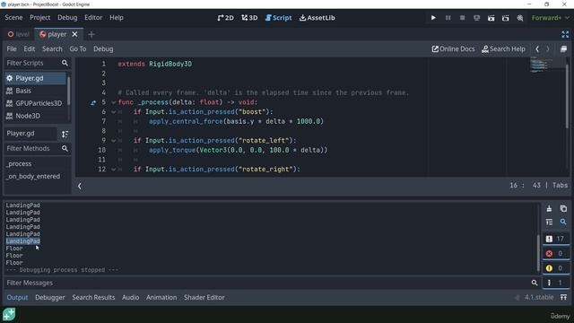Jump to _process method
This screenshot has width=574, height=323.
tap(20, 163)
